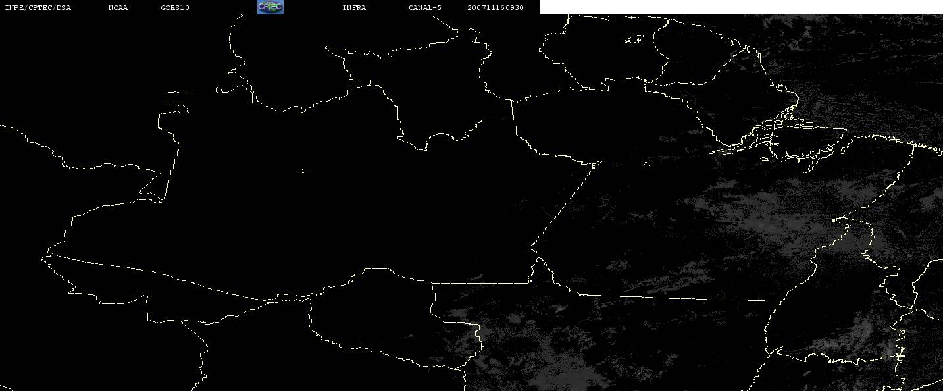Screen dimensions: 943x391
Task: Click the INPE/CPTEC/DSA header text
Action: [x=38, y=8]
